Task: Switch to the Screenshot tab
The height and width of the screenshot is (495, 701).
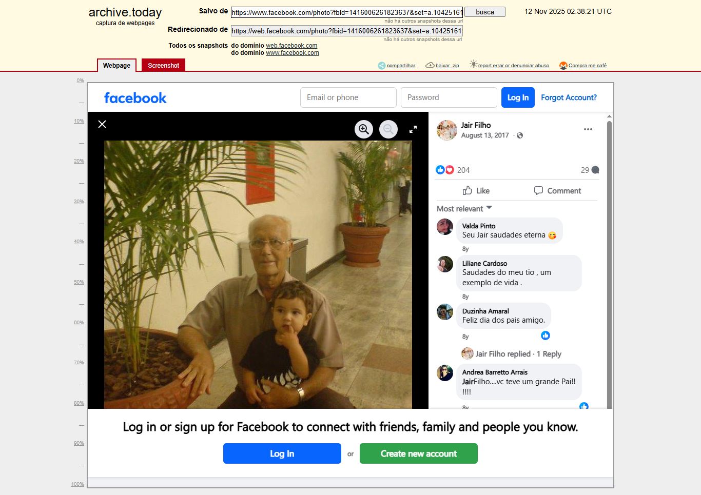Action: tap(163, 66)
